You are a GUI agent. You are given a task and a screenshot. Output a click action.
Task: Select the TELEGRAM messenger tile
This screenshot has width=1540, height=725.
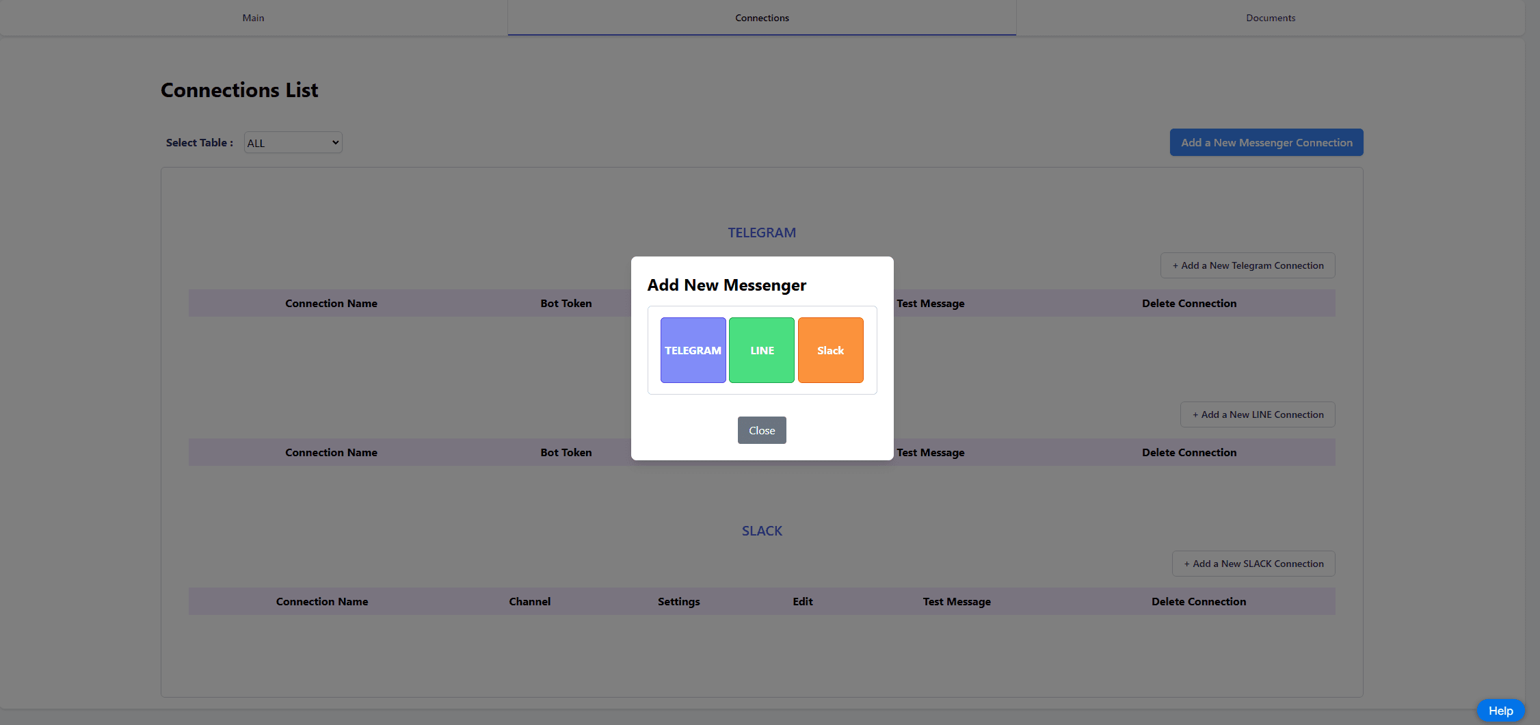coord(693,350)
